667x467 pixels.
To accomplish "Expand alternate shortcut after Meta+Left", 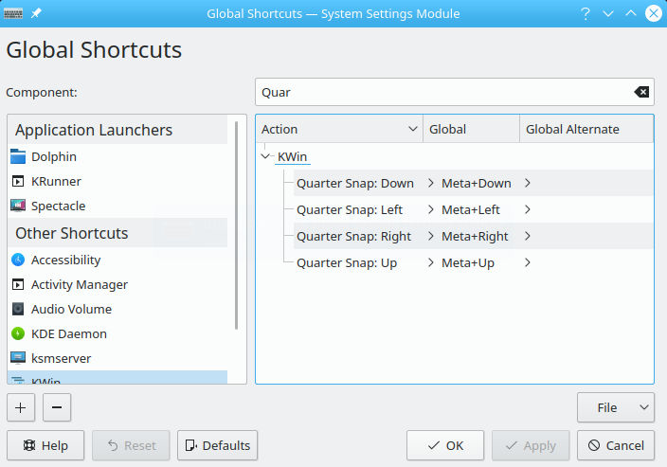I will (x=528, y=209).
